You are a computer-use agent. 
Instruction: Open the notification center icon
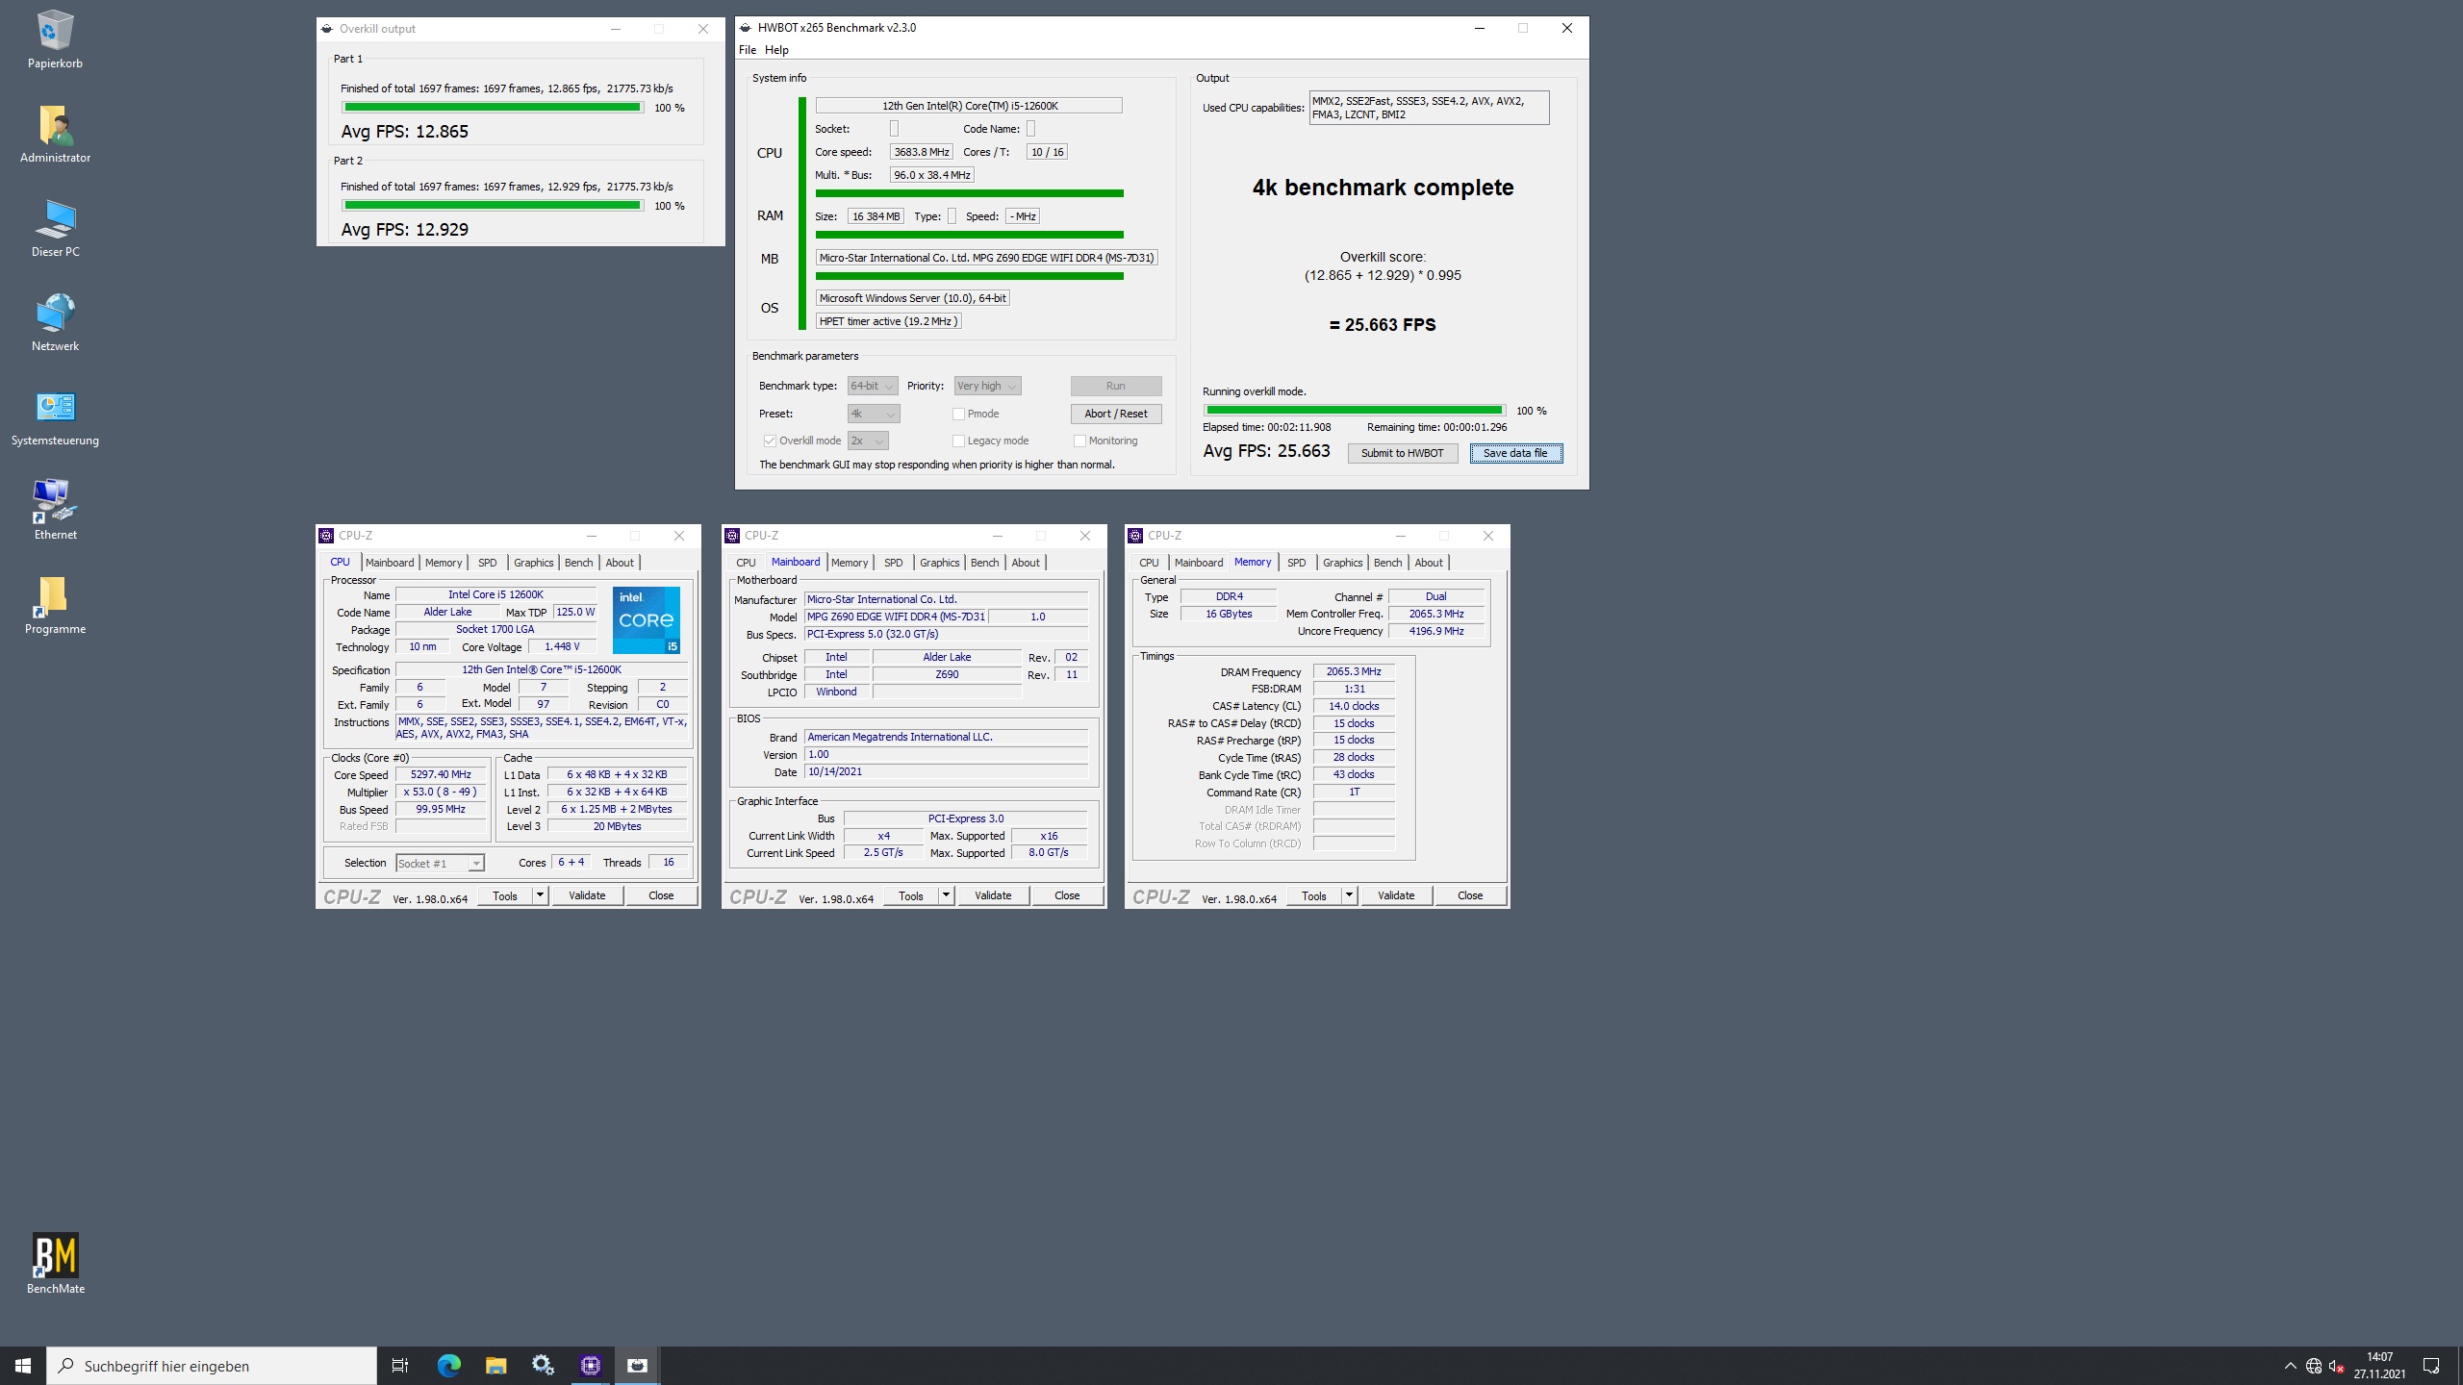pos(2431,1366)
